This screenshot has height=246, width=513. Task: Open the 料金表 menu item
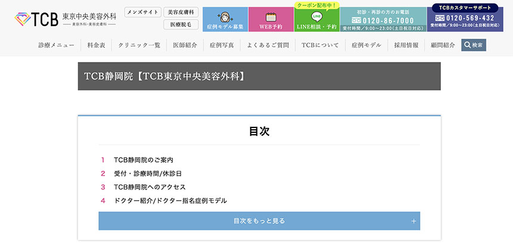point(96,45)
